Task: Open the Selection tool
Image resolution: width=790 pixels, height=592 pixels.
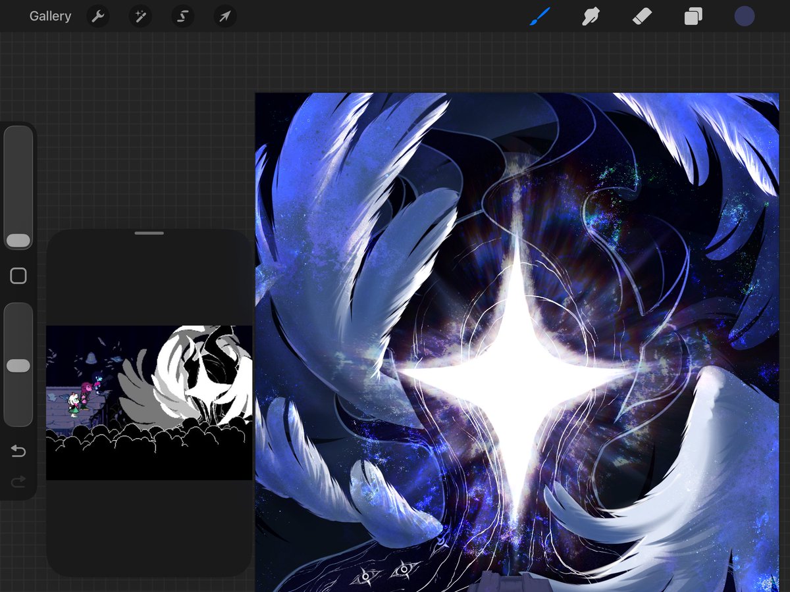Action: pos(182,16)
